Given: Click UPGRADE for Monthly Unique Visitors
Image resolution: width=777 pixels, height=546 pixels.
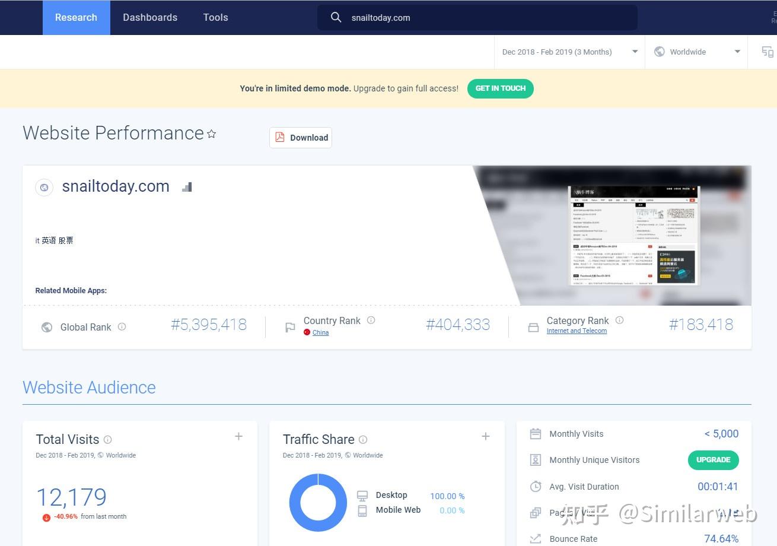Looking at the screenshot, I should pos(714,460).
